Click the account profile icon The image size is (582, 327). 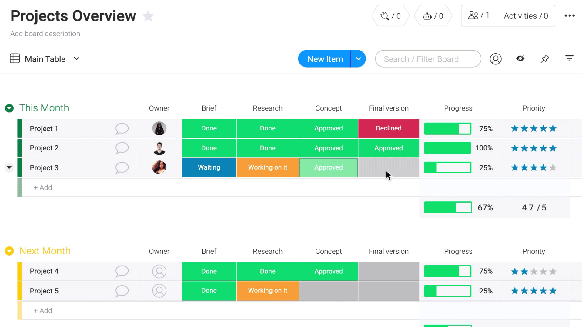coord(496,59)
